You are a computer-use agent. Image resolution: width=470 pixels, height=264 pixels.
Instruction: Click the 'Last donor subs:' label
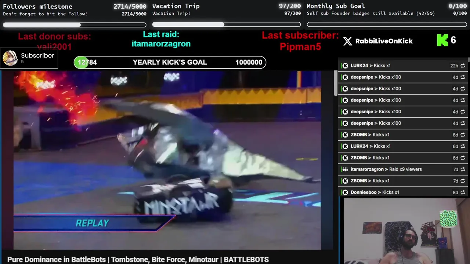click(x=54, y=36)
